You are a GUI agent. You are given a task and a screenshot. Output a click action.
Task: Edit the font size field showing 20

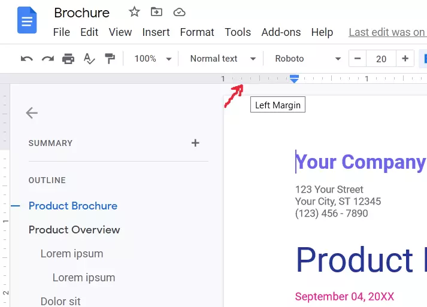tap(381, 59)
